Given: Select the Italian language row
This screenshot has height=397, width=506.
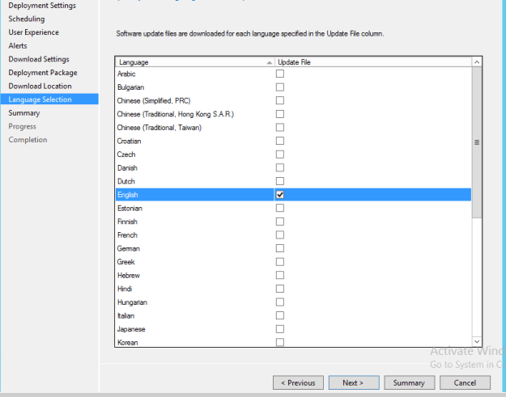Looking at the screenshot, I should click(293, 316).
